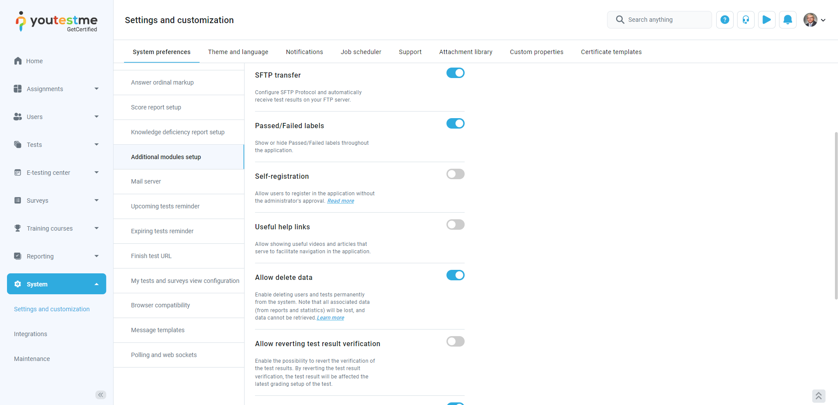Viewport: 838px width, 405px height.
Task: Disable the SFTP transfer toggle
Action: (x=455, y=73)
